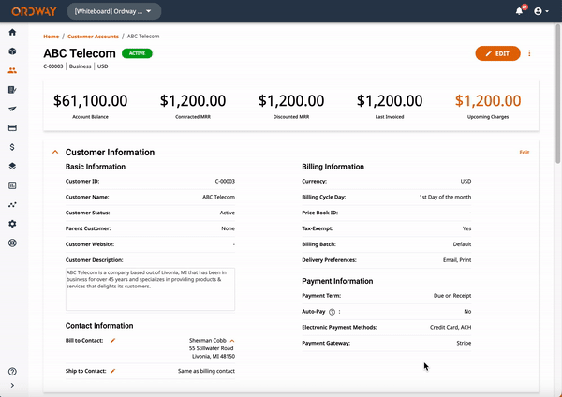
Task: Click the Billing Batch 'Default' value
Action: pyautogui.click(x=462, y=244)
